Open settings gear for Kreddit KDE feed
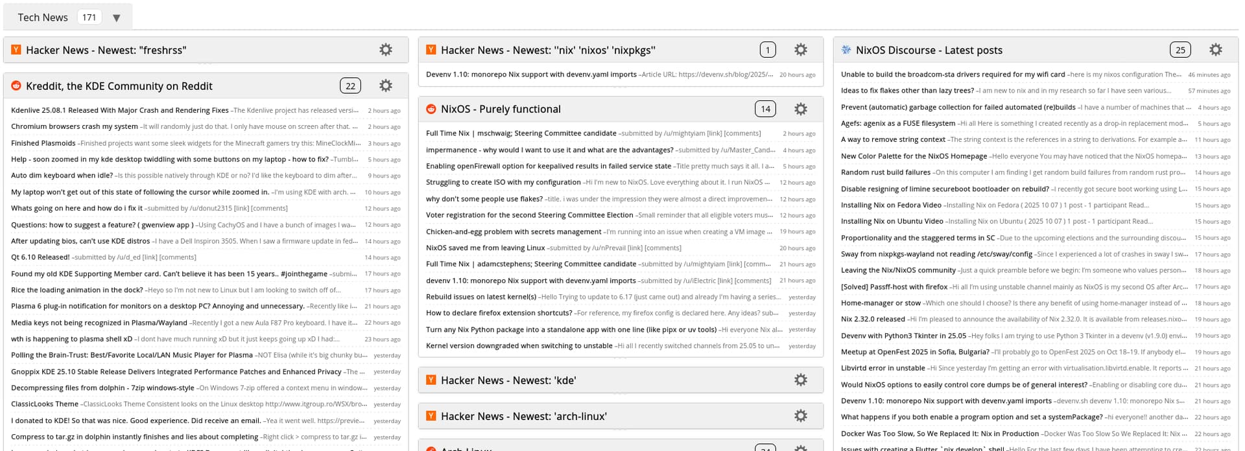This screenshot has width=1245, height=451. [x=386, y=86]
